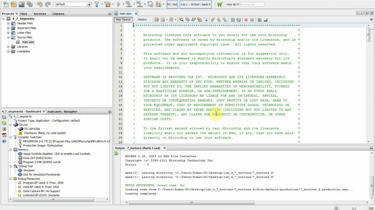
Task: Toggle Highlight Search in editor toolbar
Action: pyautogui.click(x=200, y=20)
